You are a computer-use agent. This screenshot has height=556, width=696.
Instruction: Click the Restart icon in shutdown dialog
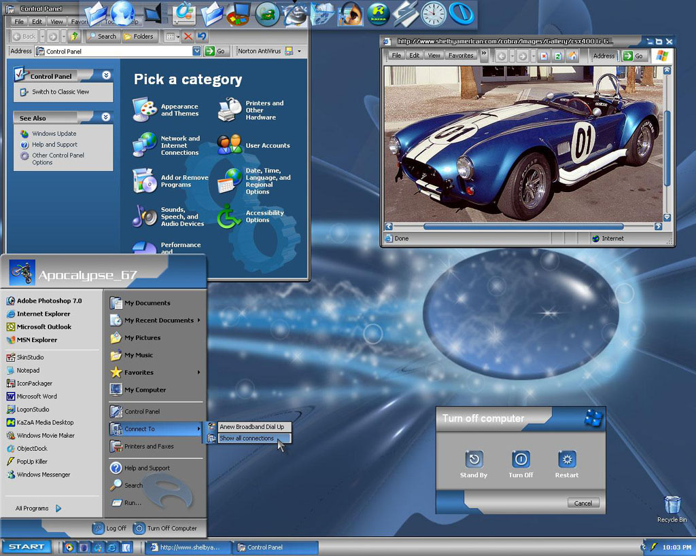[x=567, y=460]
